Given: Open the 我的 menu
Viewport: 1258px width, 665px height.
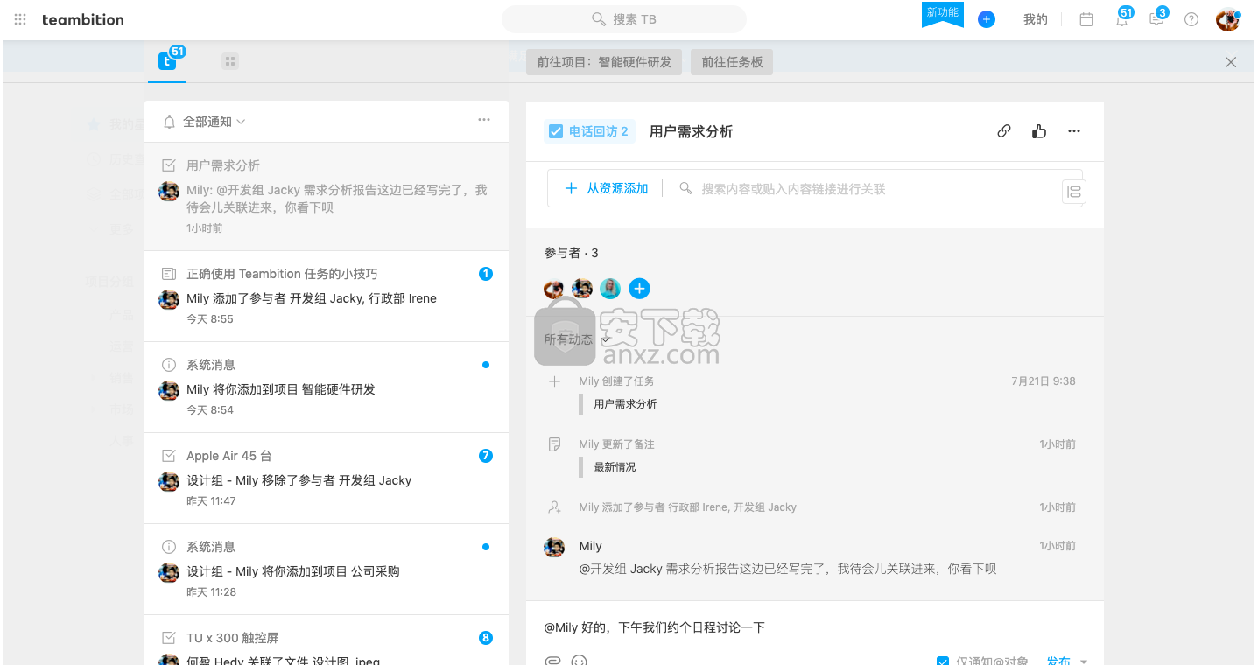Looking at the screenshot, I should point(1036,19).
